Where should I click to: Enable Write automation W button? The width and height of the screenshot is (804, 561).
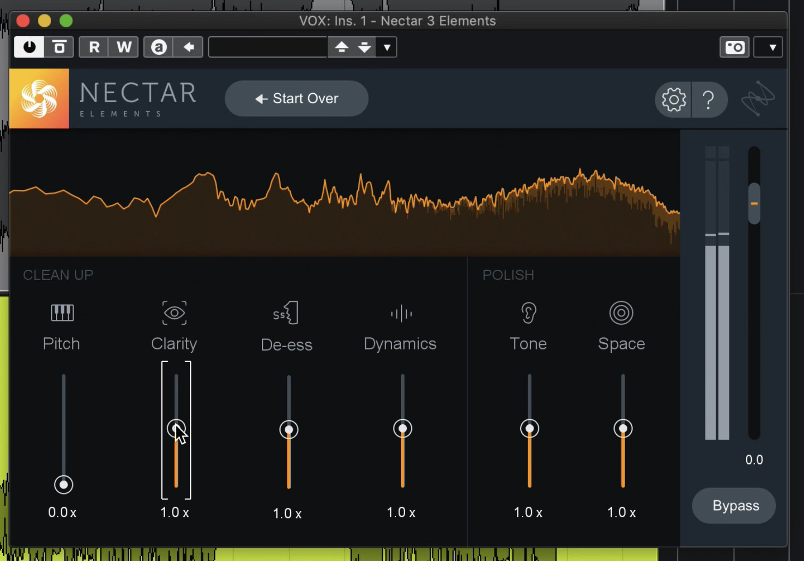click(124, 47)
